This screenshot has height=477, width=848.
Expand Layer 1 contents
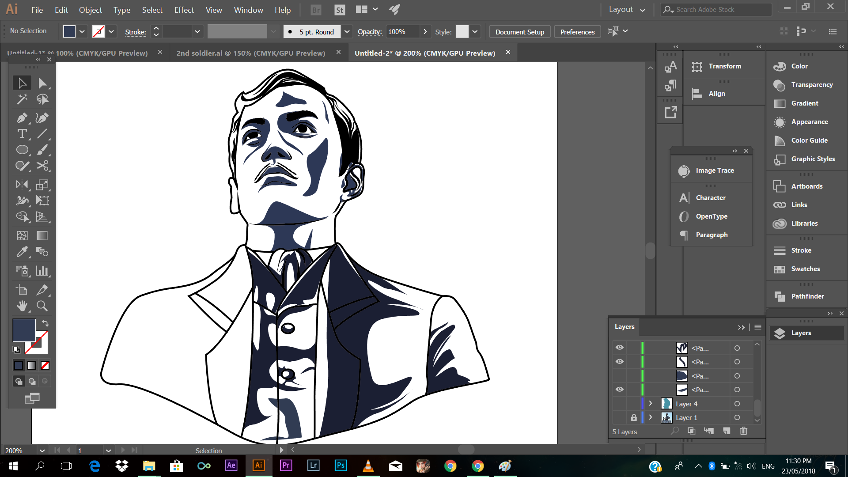[651, 417]
